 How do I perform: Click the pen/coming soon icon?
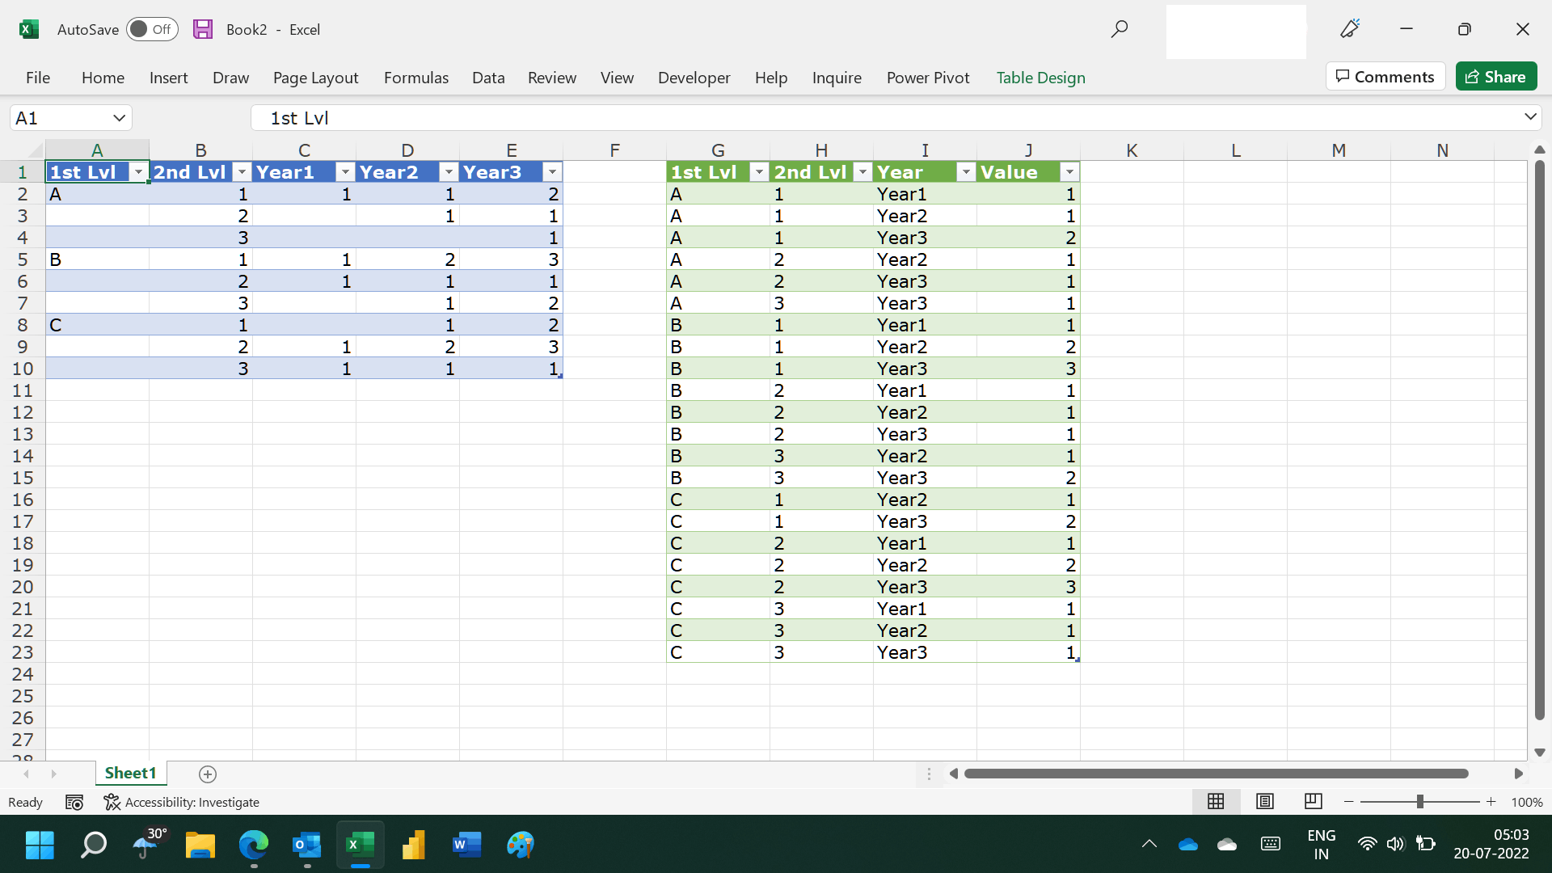pos(1349,29)
